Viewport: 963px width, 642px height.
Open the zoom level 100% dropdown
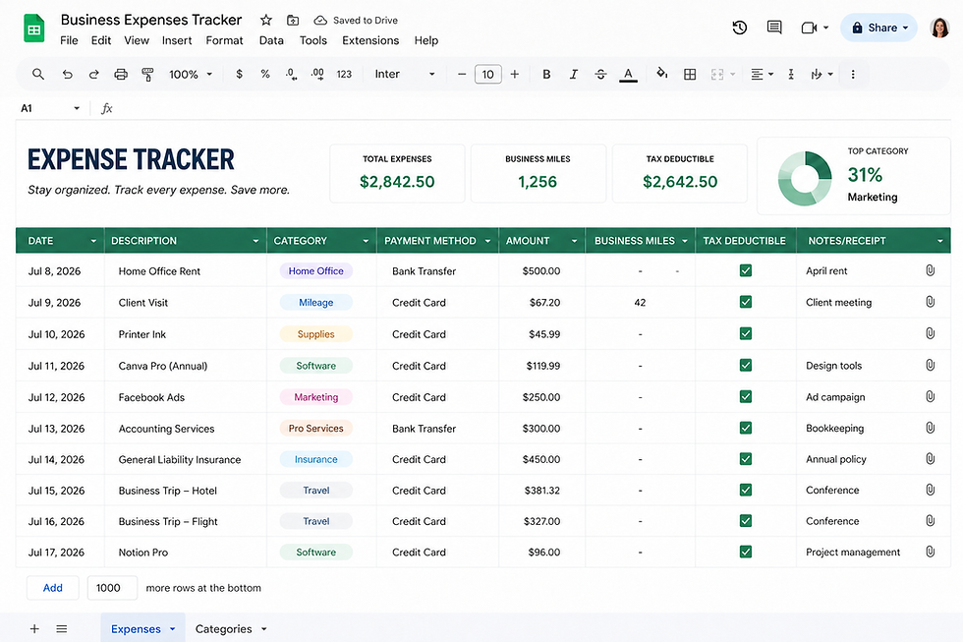[x=191, y=75]
